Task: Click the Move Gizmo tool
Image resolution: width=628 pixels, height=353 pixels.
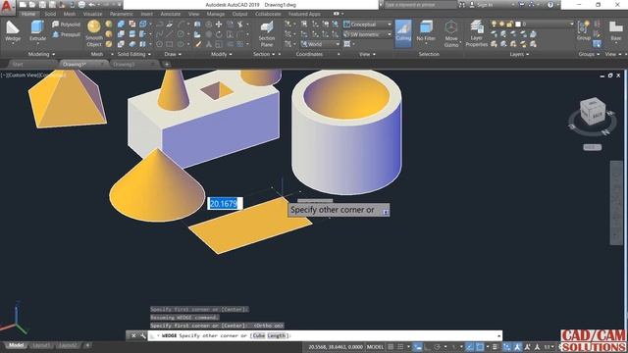Action: click(x=451, y=33)
